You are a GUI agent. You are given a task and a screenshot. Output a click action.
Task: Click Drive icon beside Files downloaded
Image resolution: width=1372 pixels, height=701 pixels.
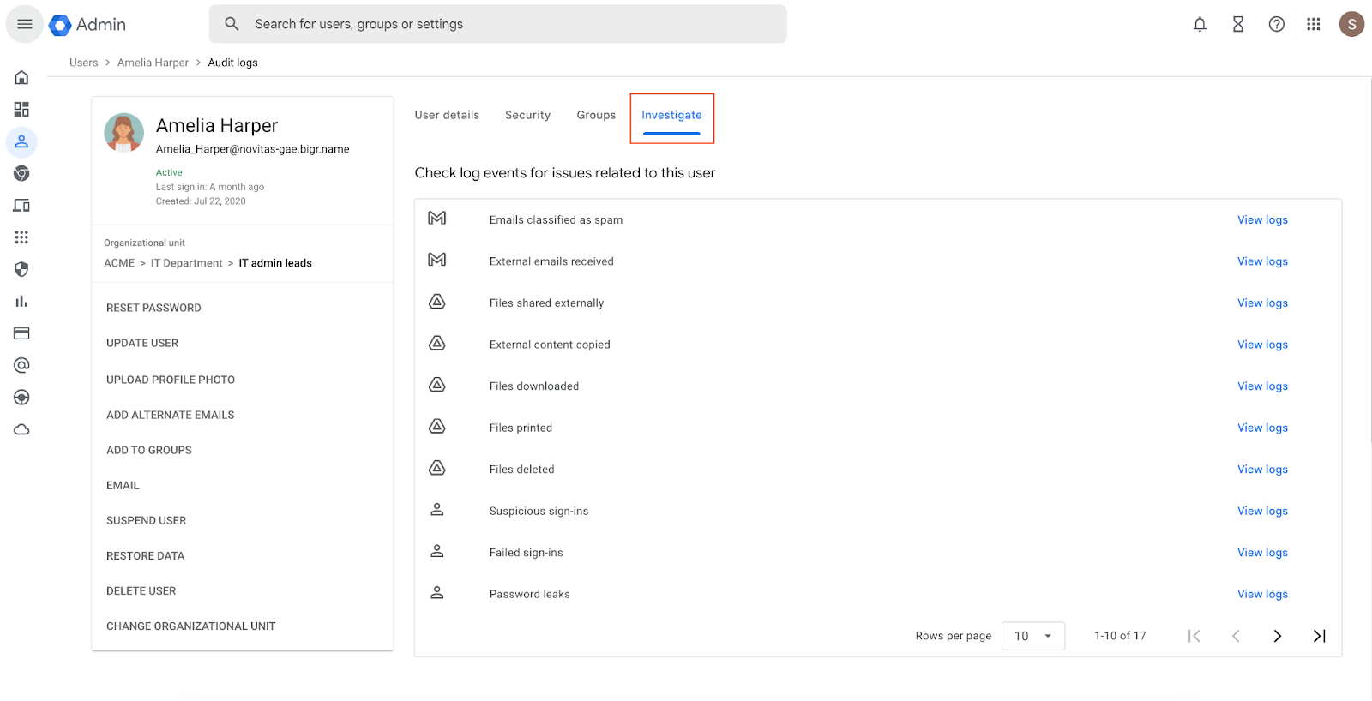[x=437, y=385]
